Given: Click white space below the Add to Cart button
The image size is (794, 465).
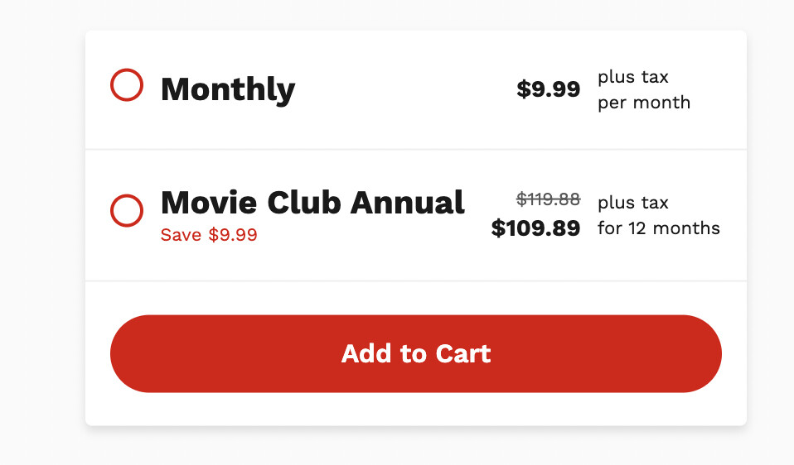Looking at the screenshot, I should 415,410.
